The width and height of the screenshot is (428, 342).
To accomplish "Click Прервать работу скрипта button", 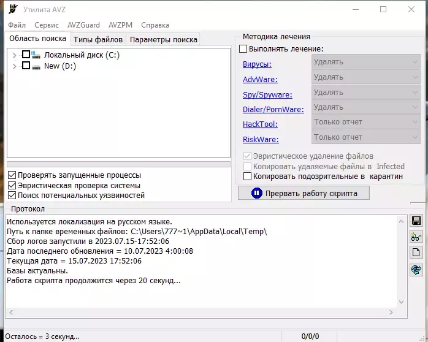I will pos(304,193).
